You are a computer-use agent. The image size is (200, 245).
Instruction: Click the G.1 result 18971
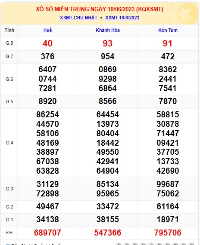pyautogui.click(x=168, y=219)
